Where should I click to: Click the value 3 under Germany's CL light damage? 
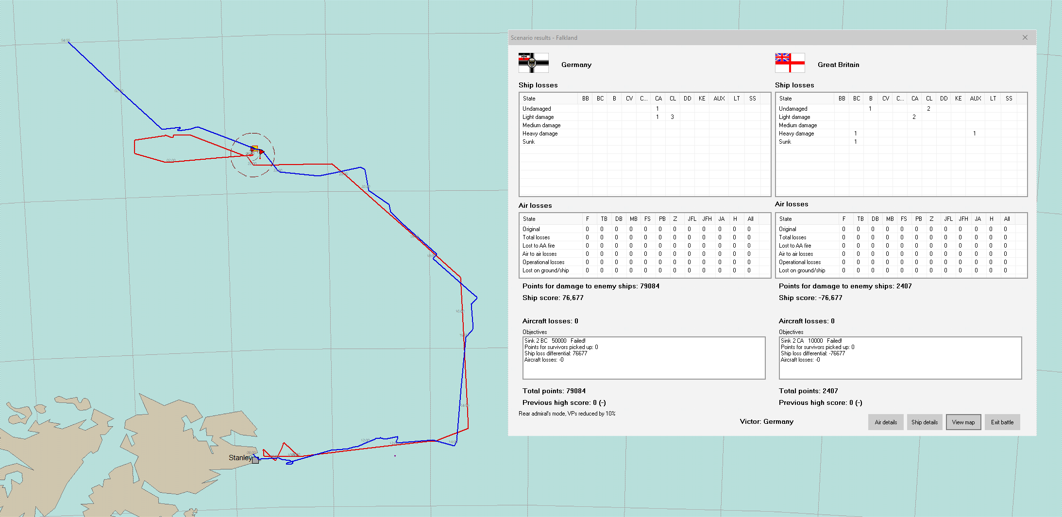coord(672,117)
